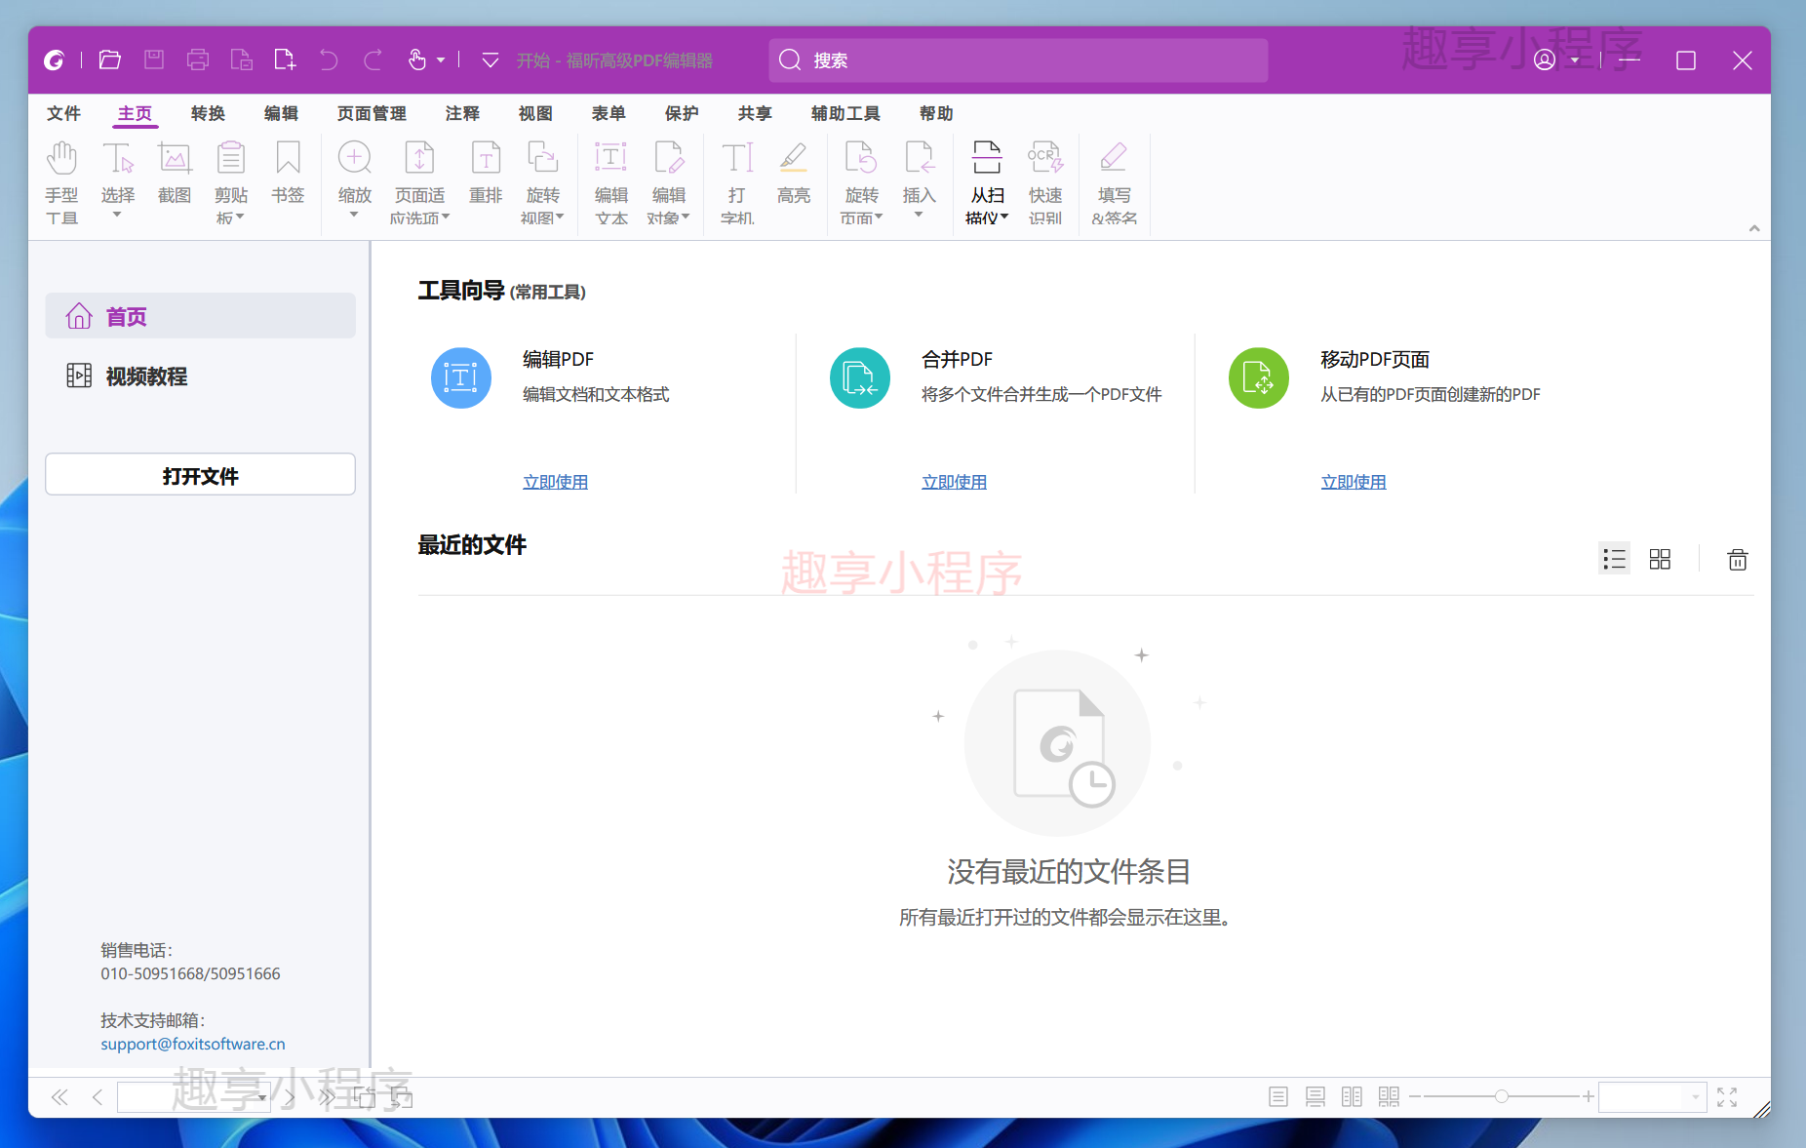The height and width of the screenshot is (1148, 1806).
Task: Expand the Clipboard (剪贴板) dropdown
Action: click(239, 218)
